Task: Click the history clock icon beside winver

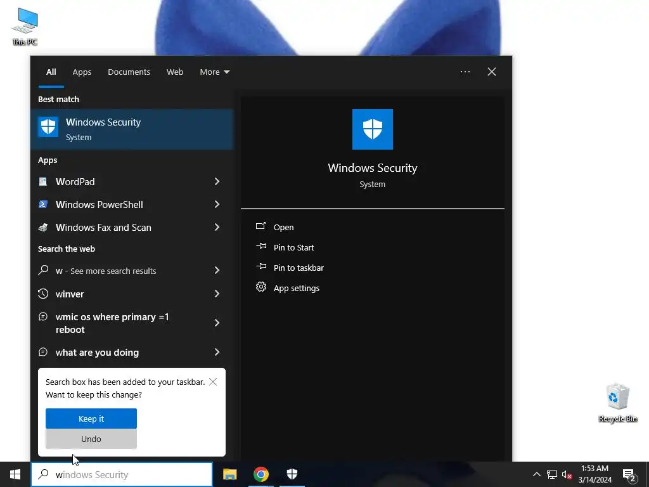Action: (43, 294)
